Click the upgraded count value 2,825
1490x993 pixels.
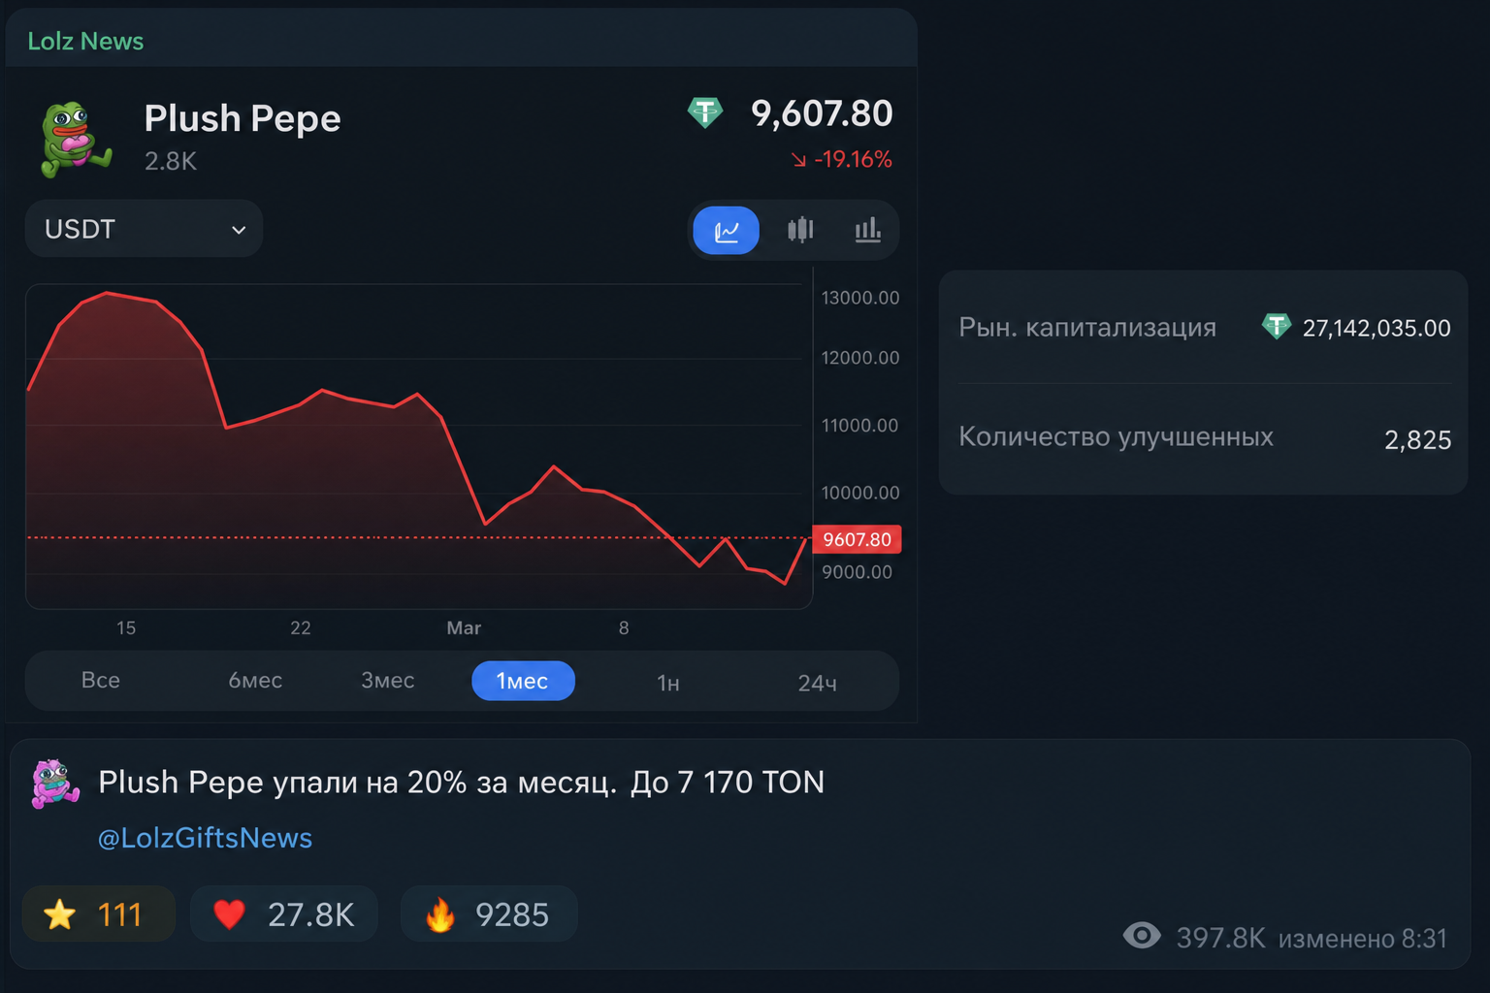[x=1418, y=440]
